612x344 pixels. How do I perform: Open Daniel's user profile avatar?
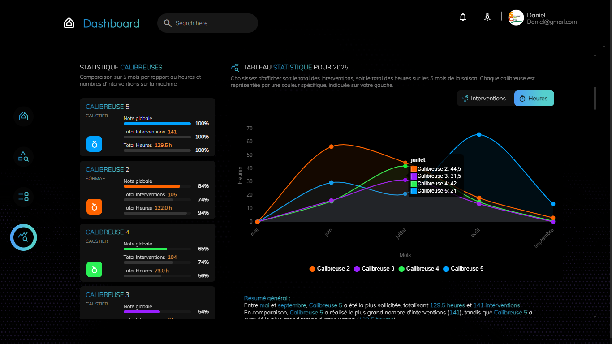pyautogui.click(x=516, y=18)
